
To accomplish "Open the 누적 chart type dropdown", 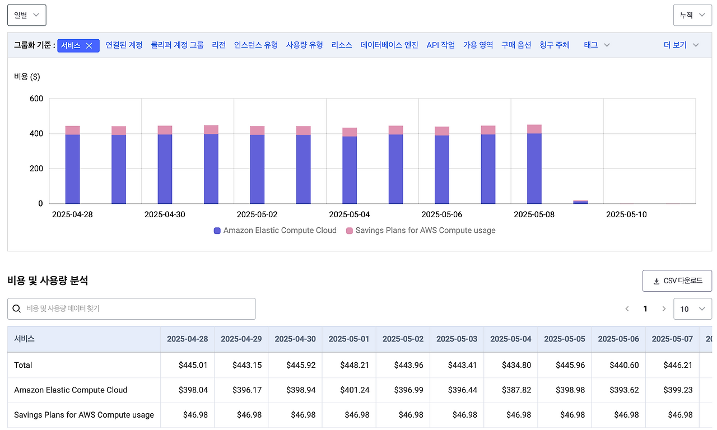I will (692, 15).
